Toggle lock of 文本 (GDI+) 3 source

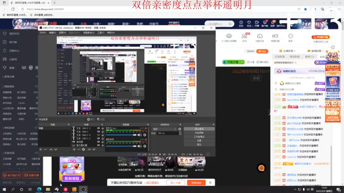pos(102,128)
